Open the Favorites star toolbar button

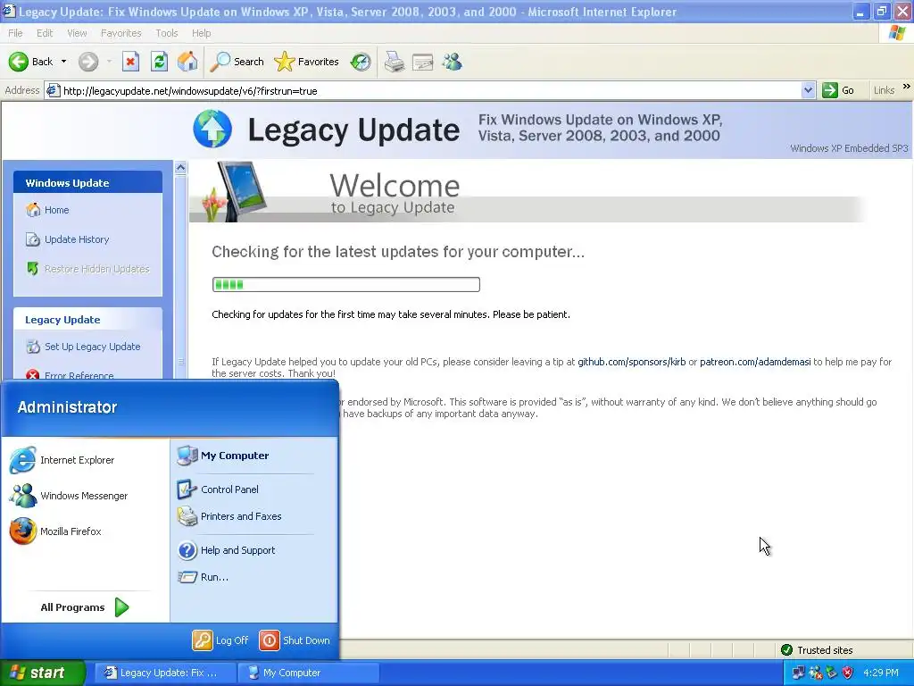tap(307, 62)
